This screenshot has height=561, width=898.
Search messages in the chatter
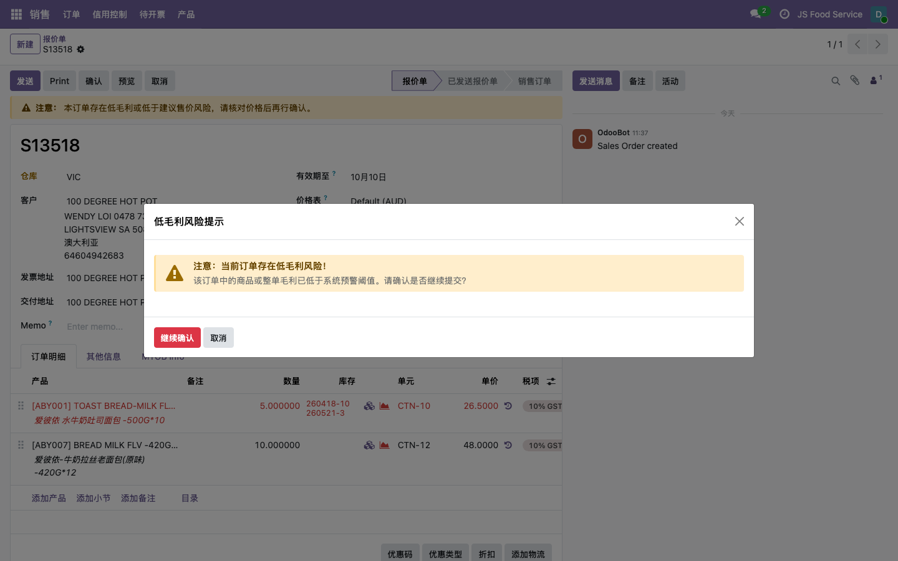pos(836,81)
